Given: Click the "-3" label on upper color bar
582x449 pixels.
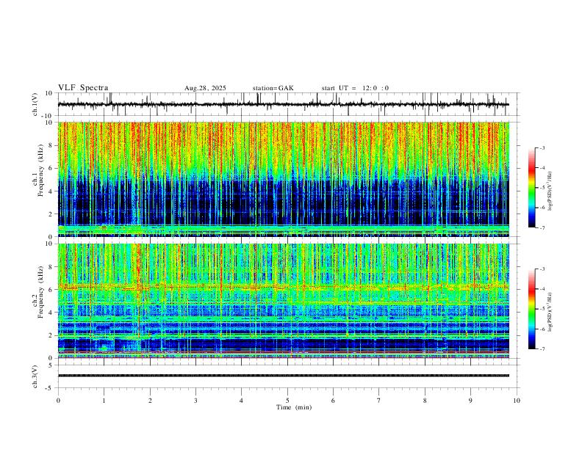Looking at the screenshot, I should pos(542,147).
